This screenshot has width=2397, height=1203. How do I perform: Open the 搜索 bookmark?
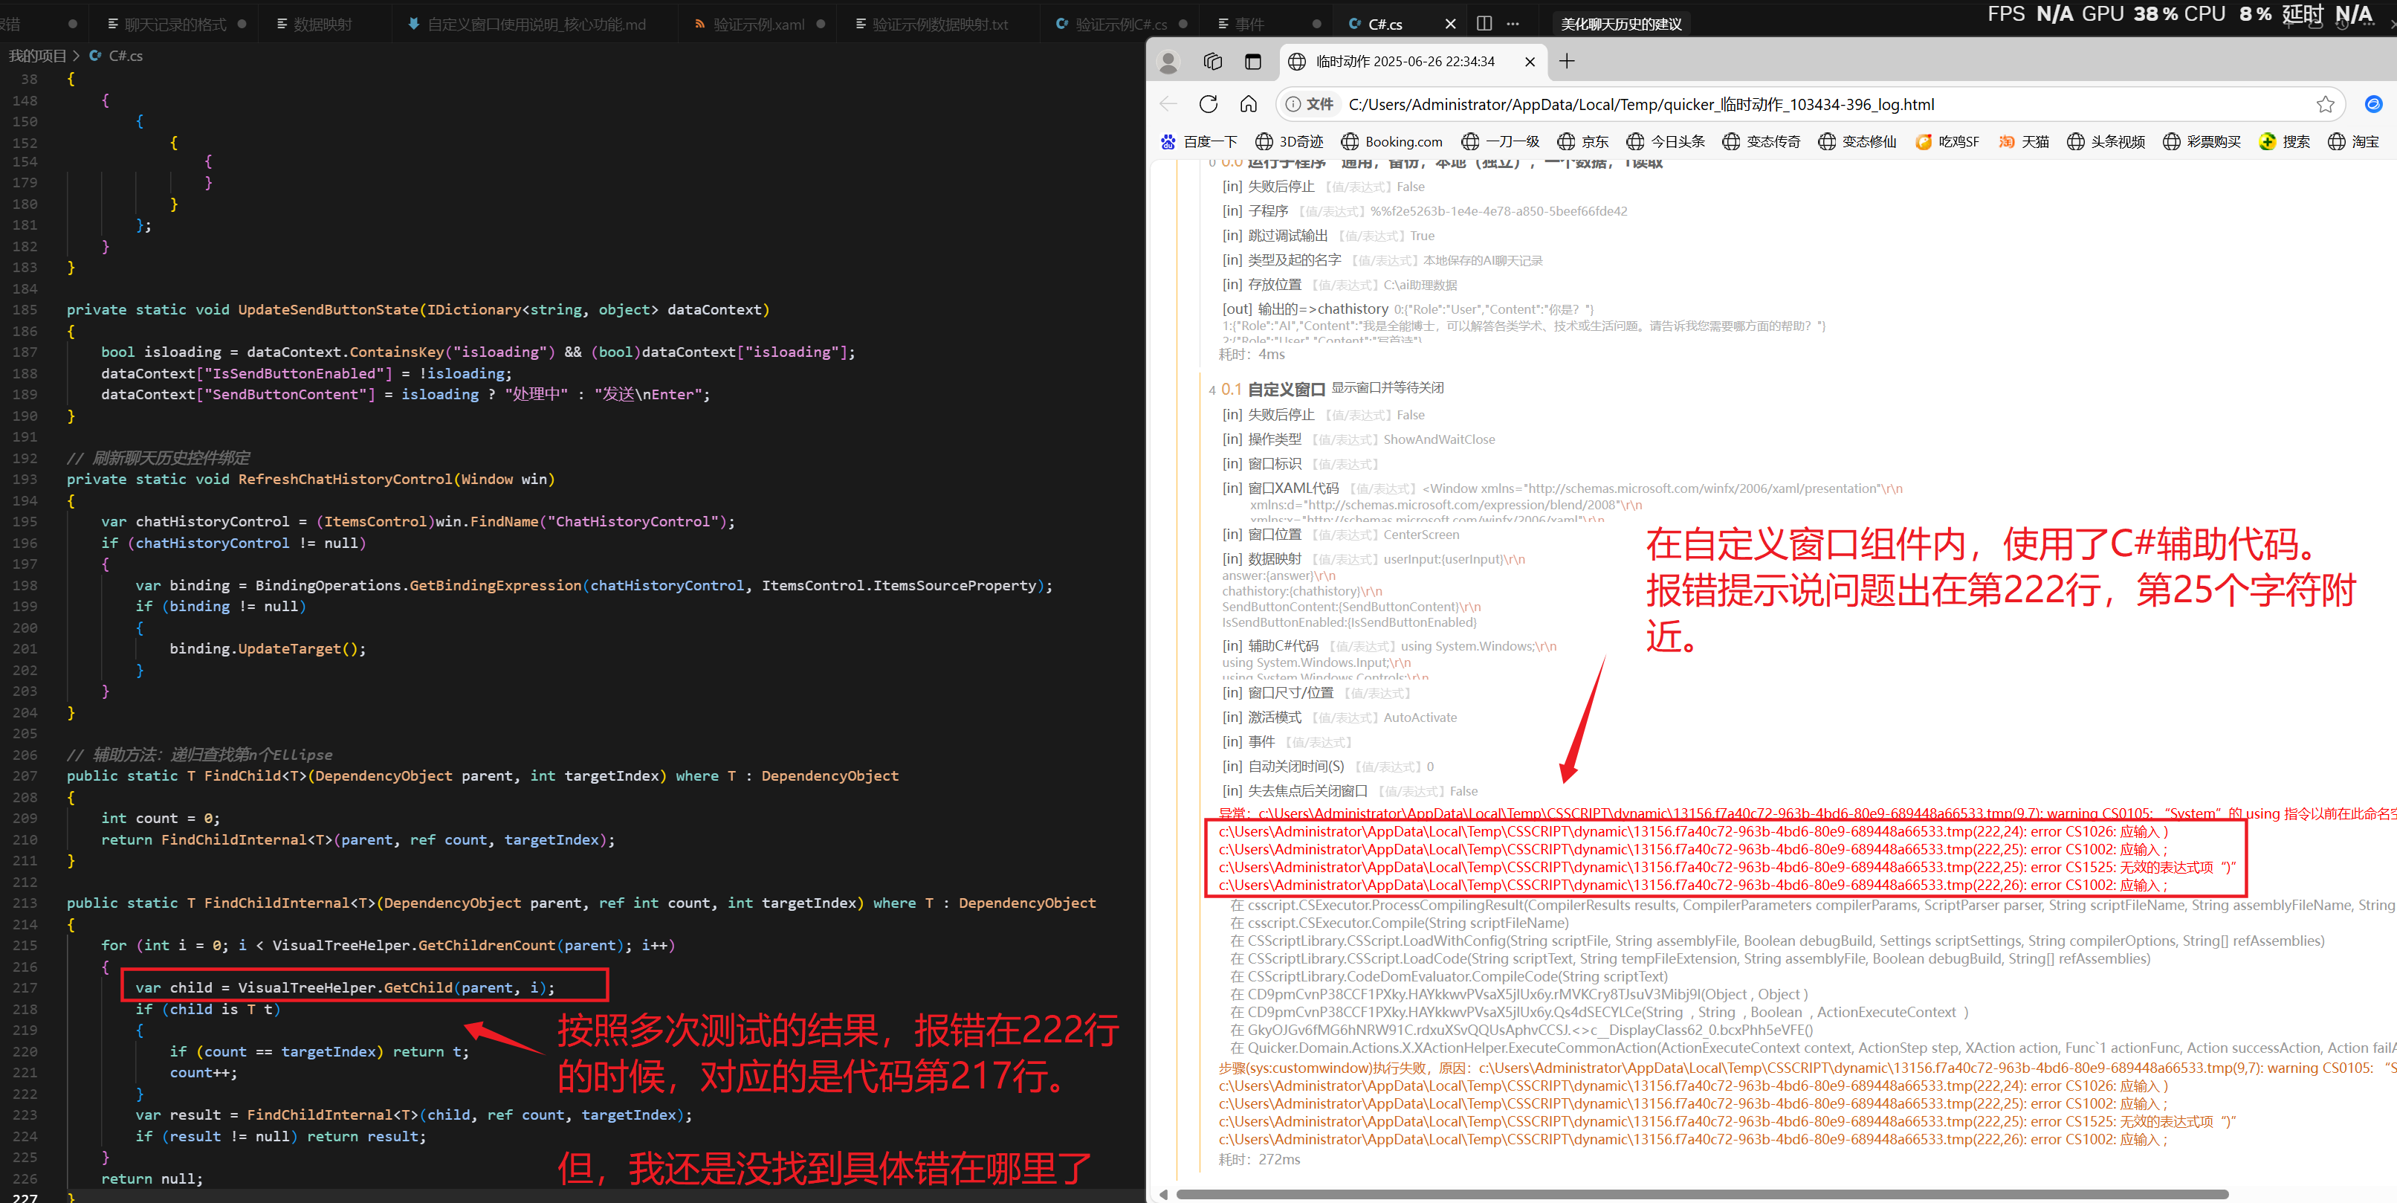(2285, 141)
